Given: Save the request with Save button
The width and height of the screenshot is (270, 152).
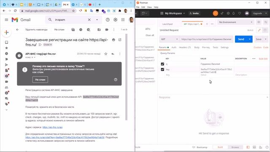Looking at the screenshot, I should [259, 39].
